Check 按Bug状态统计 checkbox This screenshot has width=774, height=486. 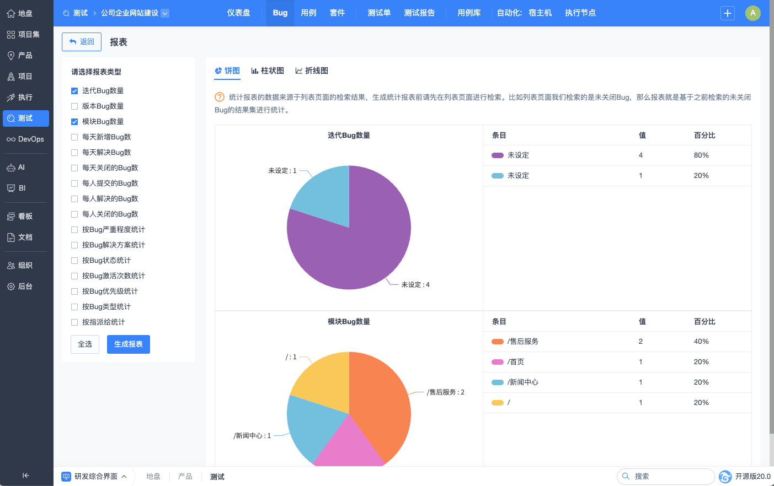[74, 261]
